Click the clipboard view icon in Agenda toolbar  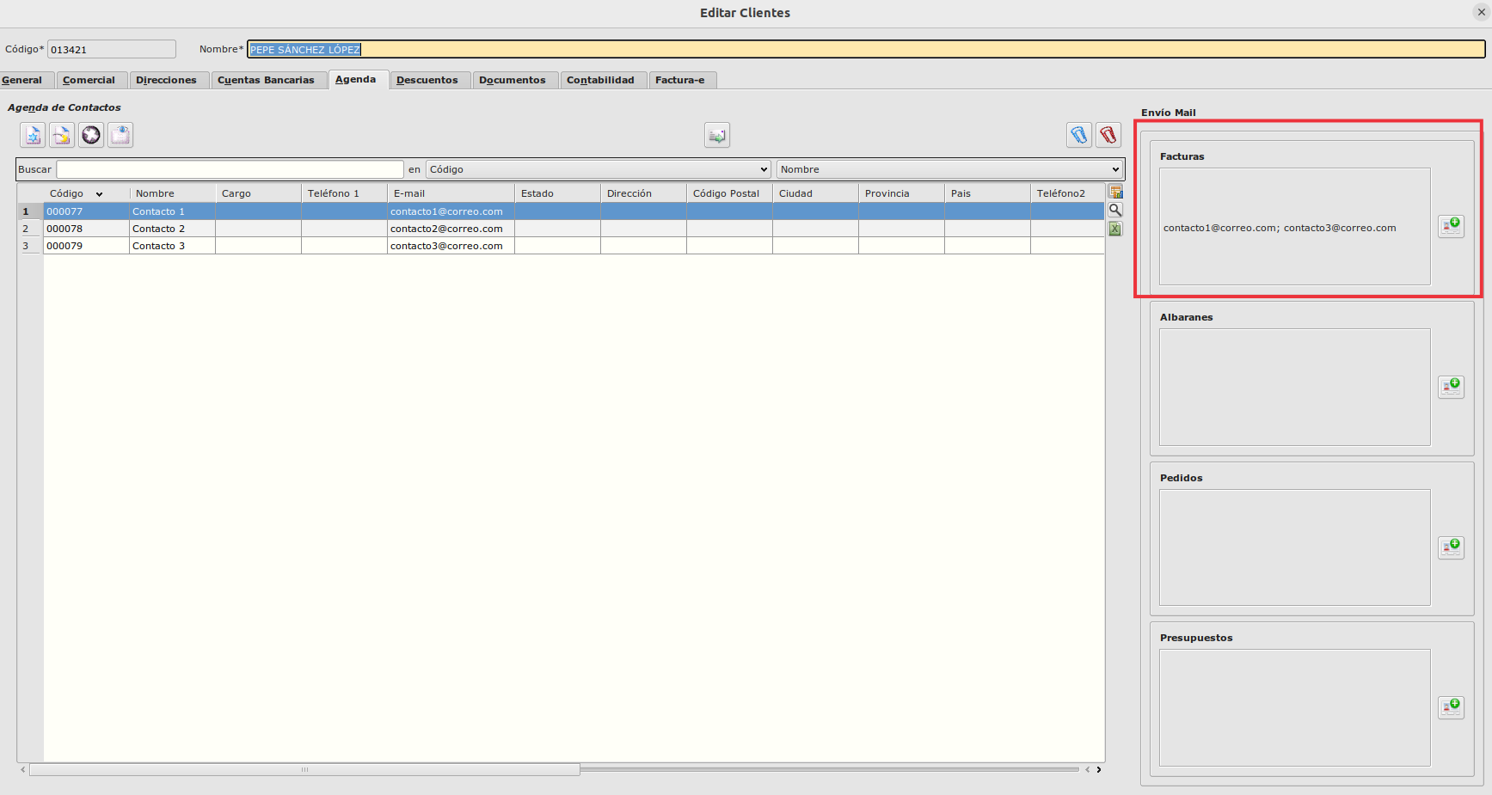pos(120,135)
